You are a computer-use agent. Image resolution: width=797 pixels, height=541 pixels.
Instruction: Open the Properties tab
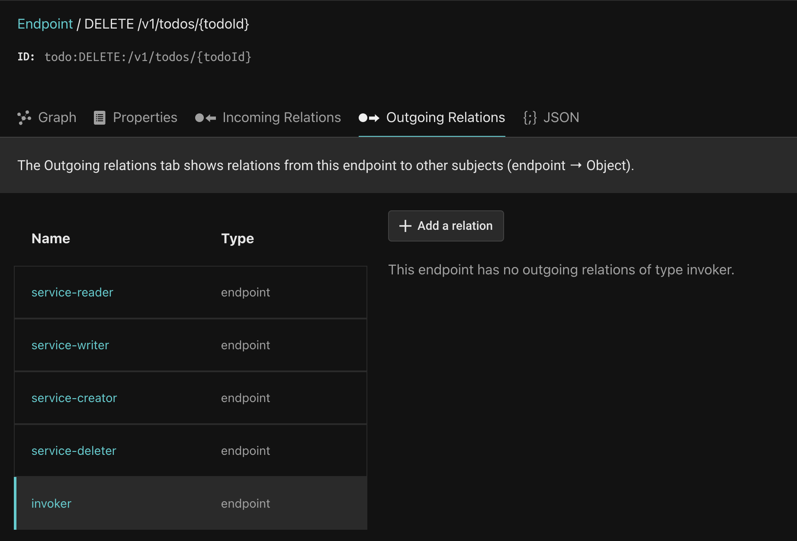[x=135, y=117]
